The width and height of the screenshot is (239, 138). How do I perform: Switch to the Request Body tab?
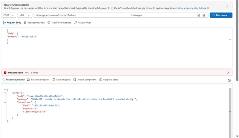(12, 23)
